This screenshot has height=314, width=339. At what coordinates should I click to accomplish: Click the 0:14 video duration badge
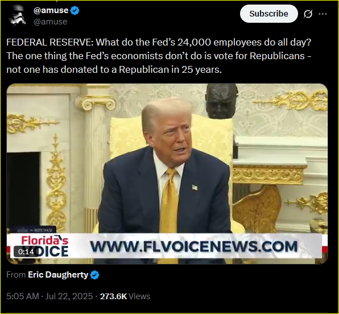tap(26, 252)
